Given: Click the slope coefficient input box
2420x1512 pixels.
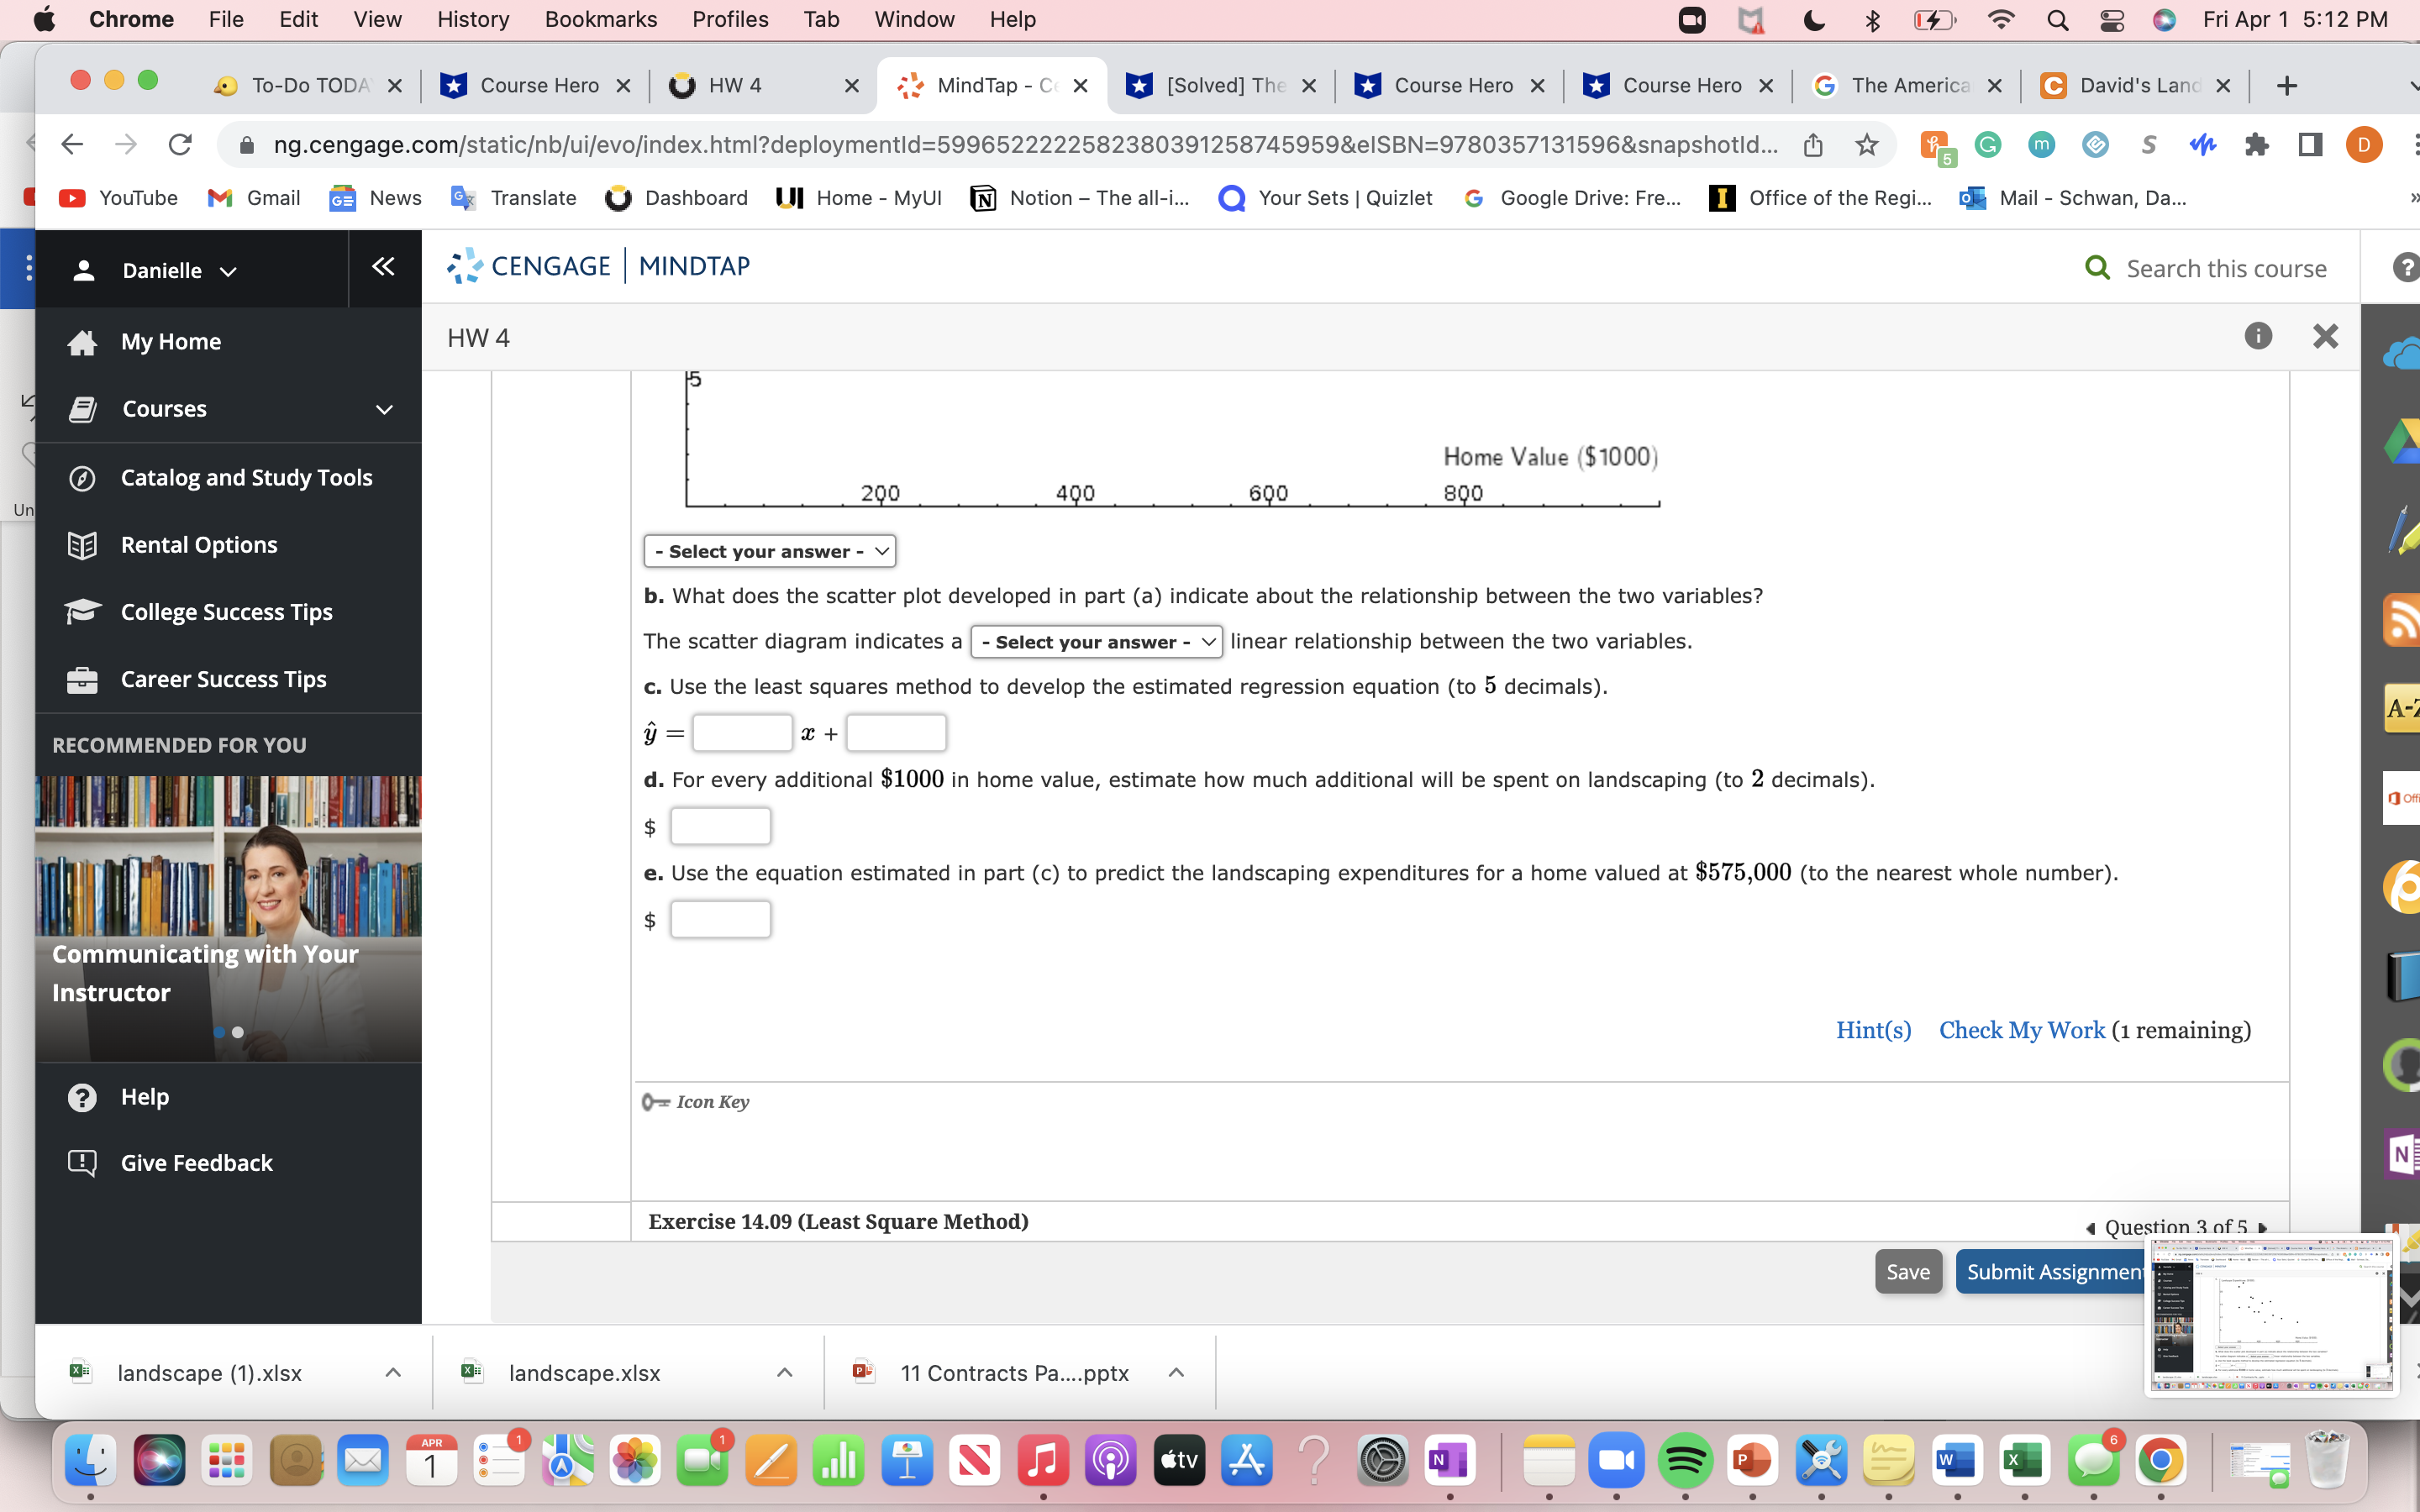Looking at the screenshot, I should [742, 733].
